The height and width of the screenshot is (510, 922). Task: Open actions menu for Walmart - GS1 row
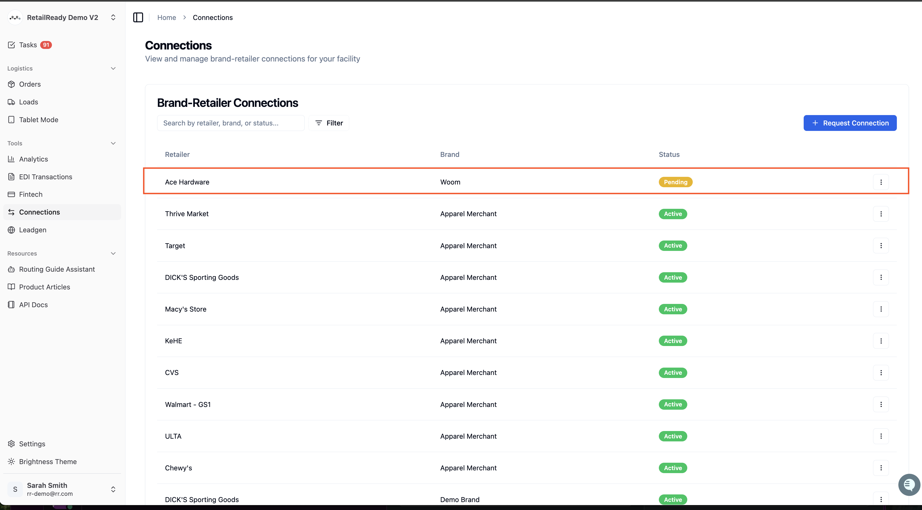tap(881, 405)
